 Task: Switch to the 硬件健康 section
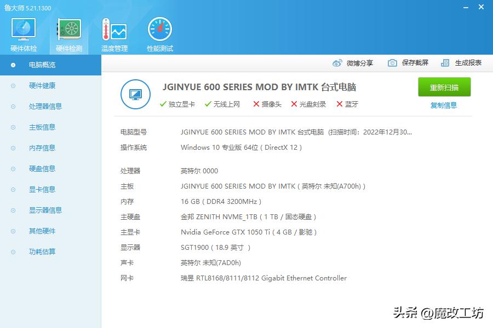click(43, 85)
